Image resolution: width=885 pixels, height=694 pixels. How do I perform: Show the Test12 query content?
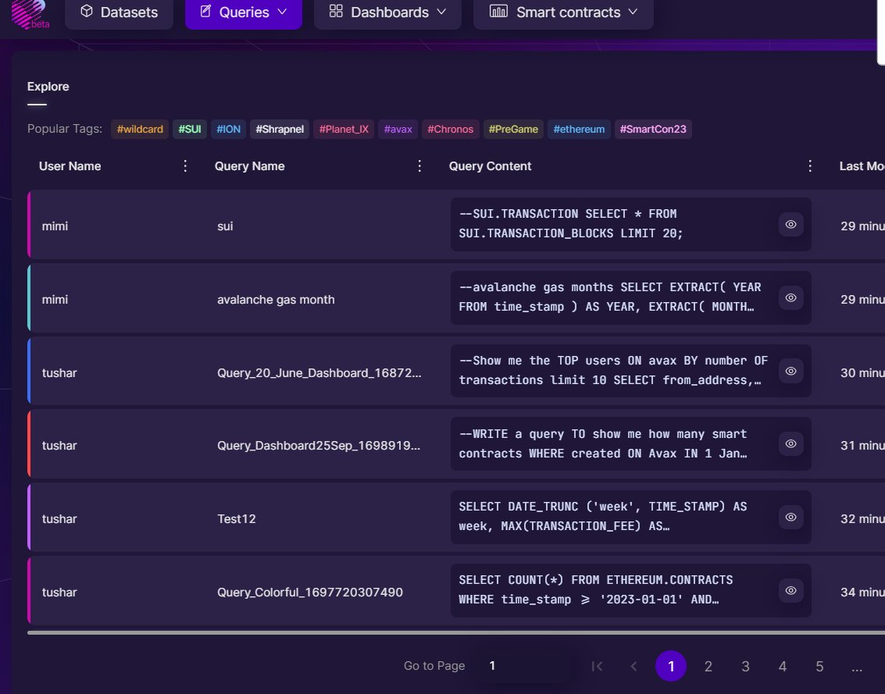pyautogui.click(x=790, y=518)
